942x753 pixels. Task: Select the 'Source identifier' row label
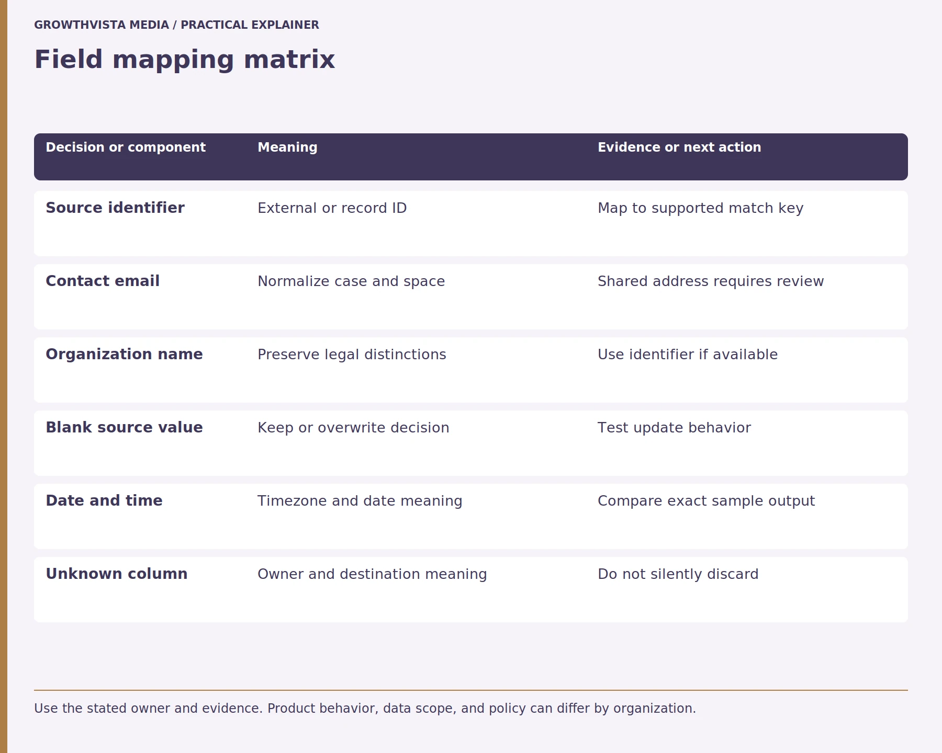click(x=115, y=208)
